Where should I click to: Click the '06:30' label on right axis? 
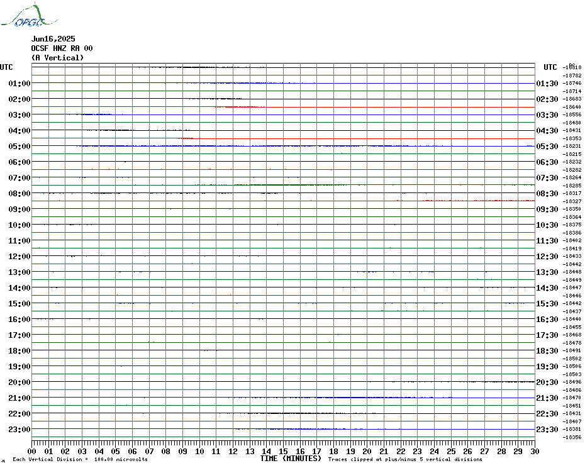pyautogui.click(x=547, y=162)
